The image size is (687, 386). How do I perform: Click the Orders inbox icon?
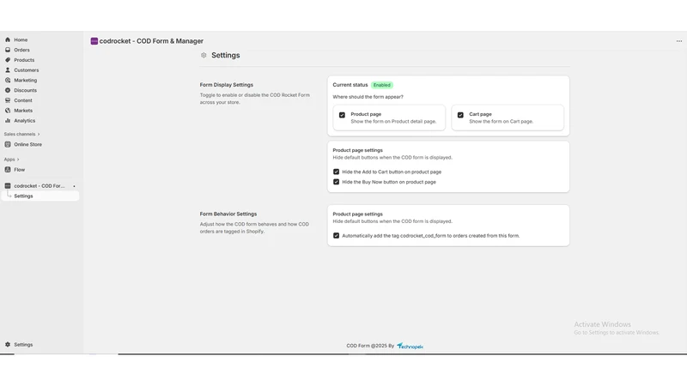(8, 50)
